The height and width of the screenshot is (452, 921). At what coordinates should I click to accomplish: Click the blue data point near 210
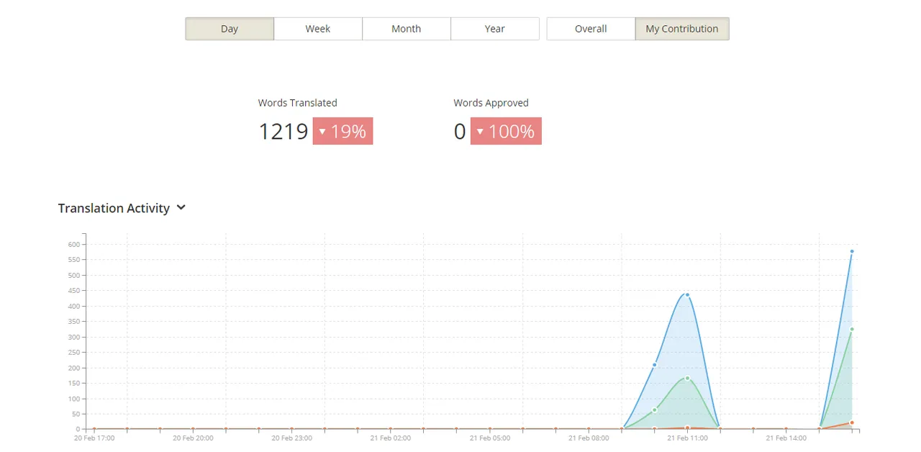click(654, 365)
